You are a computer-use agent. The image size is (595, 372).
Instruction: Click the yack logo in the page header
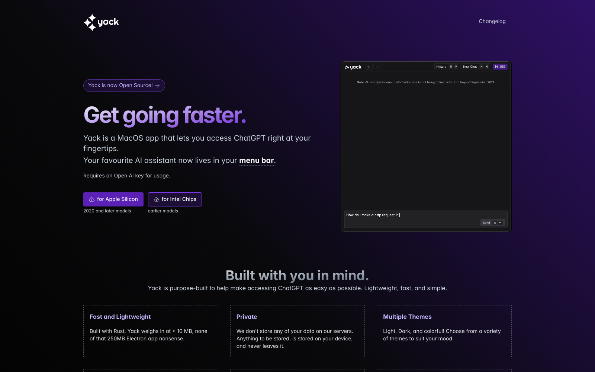(101, 22)
